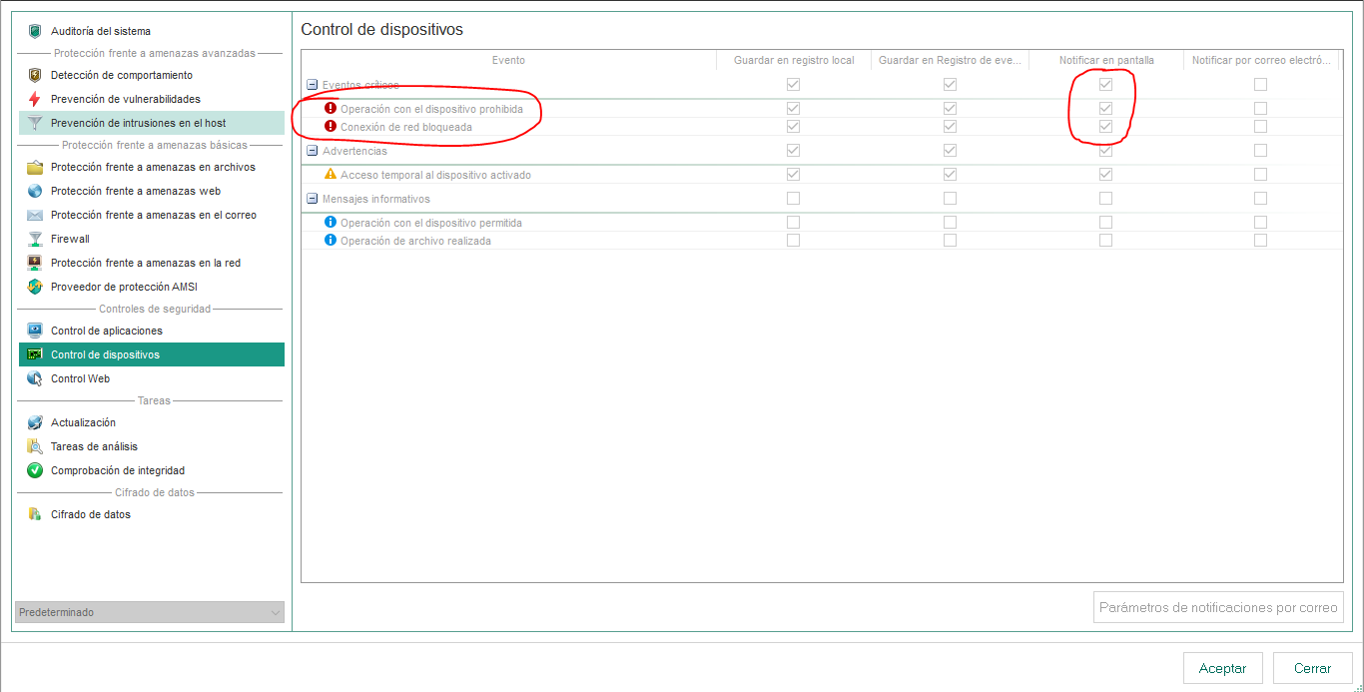Select the row Operación con el dispositivo permitida
This screenshot has width=1364, height=692.
(x=822, y=223)
